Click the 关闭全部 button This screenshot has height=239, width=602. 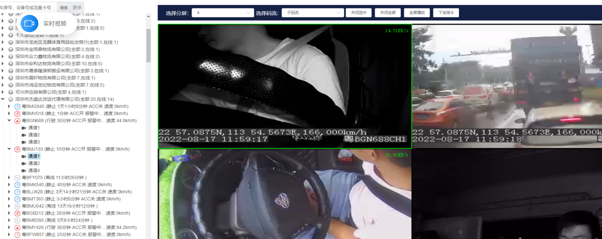click(x=388, y=13)
